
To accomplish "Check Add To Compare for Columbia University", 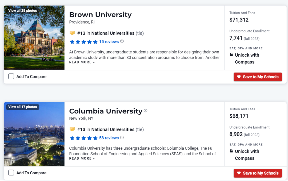I will (x=11, y=173).
